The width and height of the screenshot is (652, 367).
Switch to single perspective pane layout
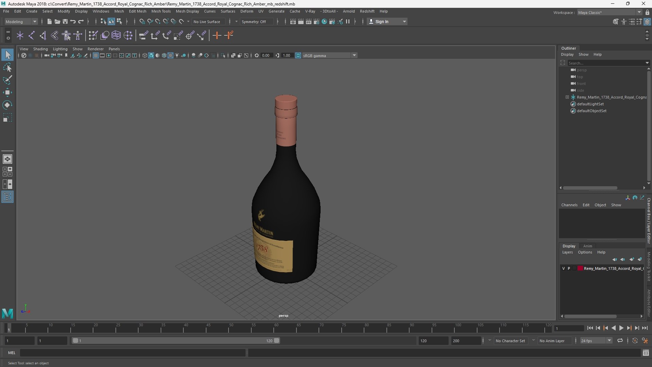coord(7,159)
